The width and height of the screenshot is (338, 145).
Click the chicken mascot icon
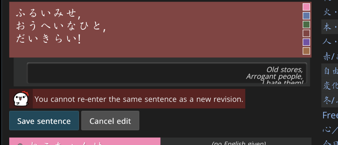[21, 99]
